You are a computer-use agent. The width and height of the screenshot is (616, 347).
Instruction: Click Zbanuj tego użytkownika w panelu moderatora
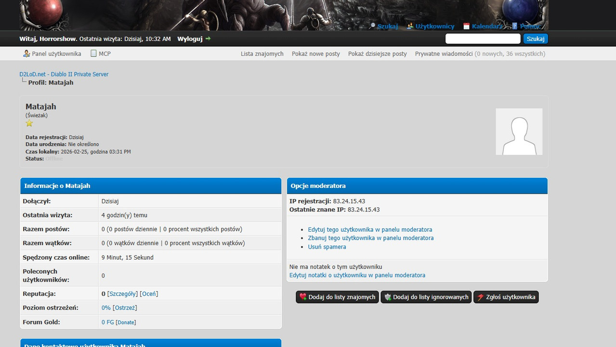371,238
